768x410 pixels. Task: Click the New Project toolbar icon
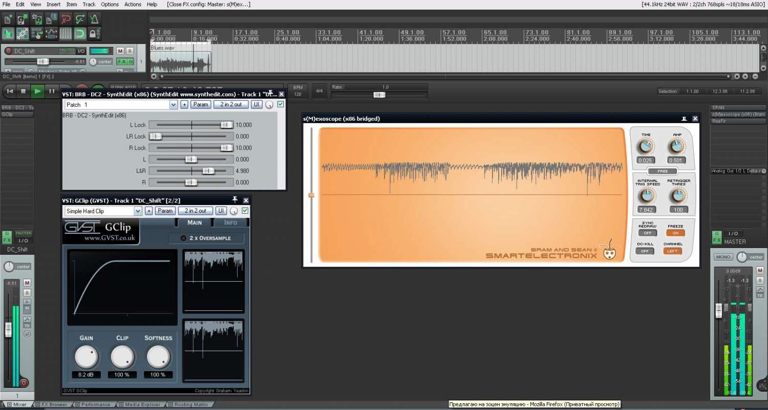tap(8, 20)
